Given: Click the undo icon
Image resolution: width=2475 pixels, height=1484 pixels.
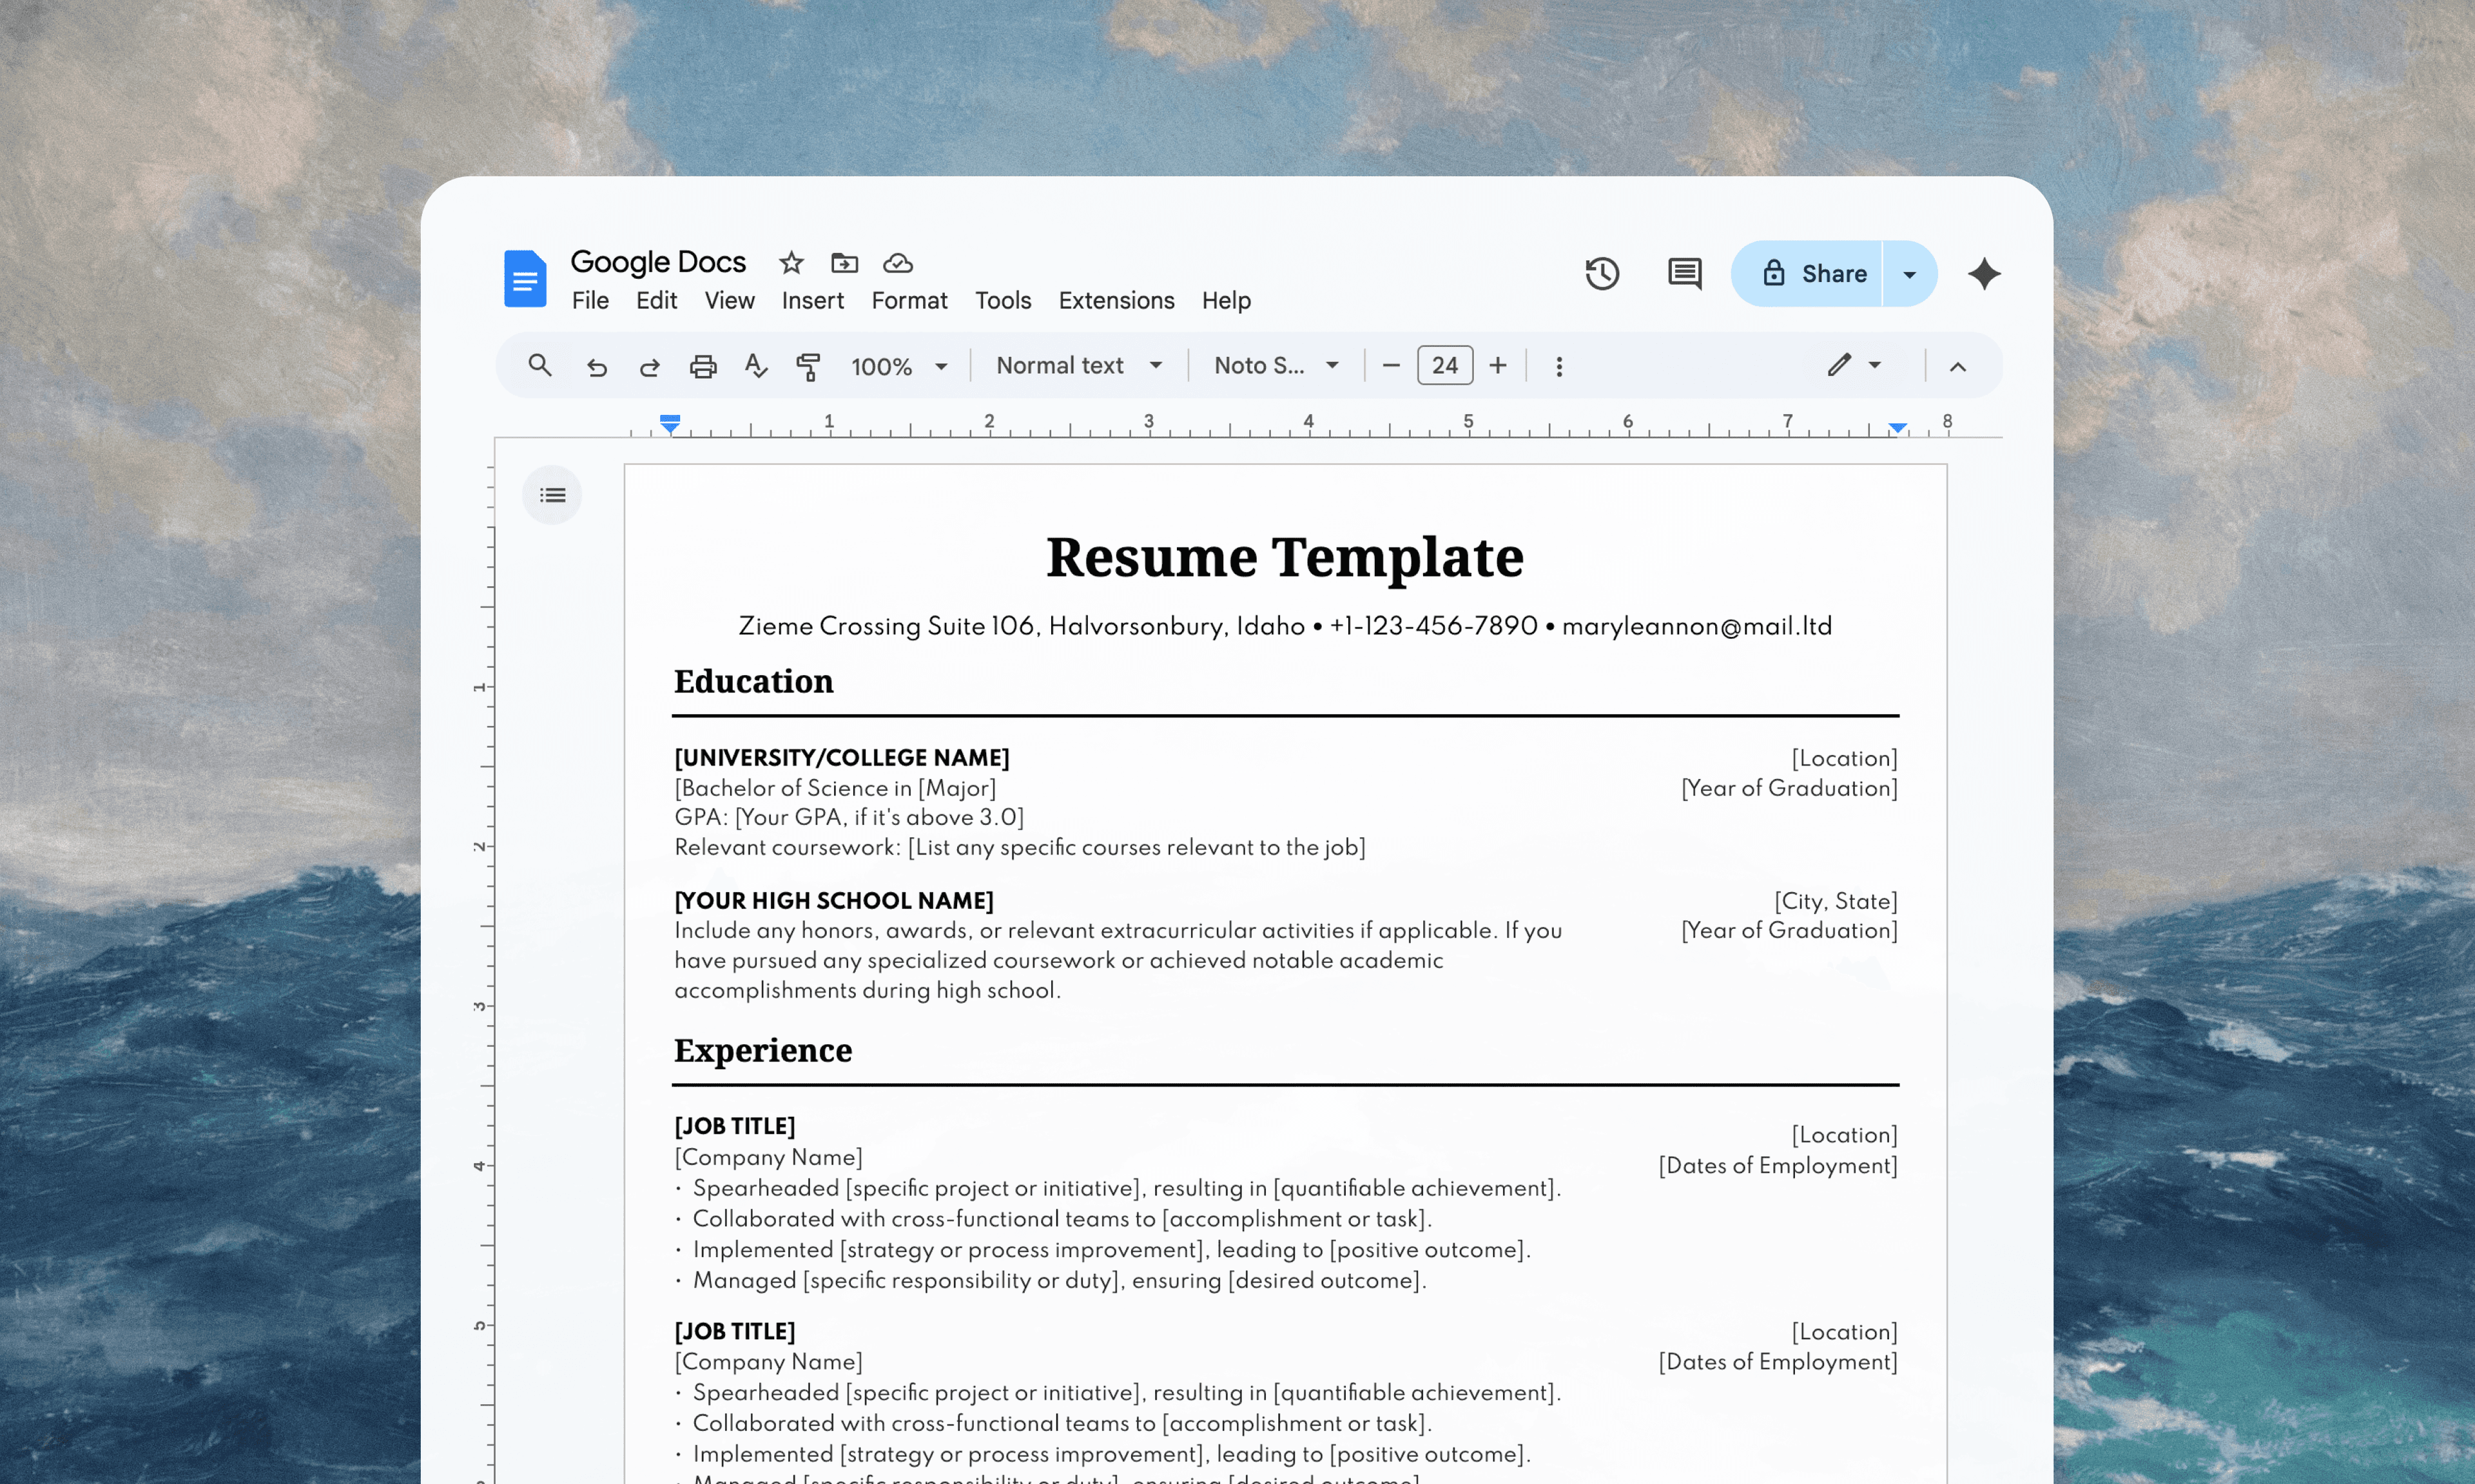Looking at the screenshot, I should click(x=597, y=366).
